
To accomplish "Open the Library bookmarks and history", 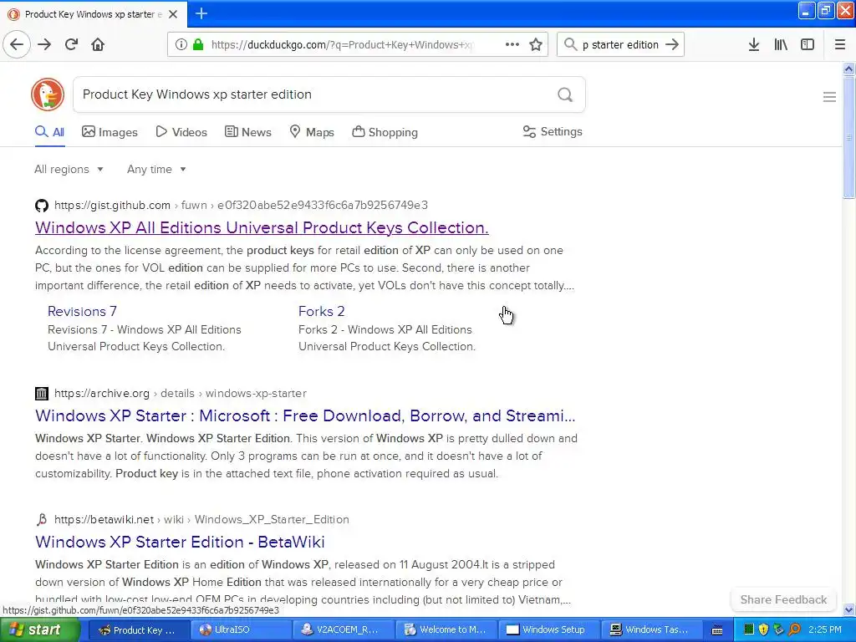I will (781, 45).
